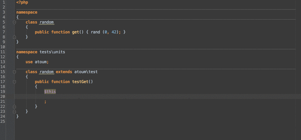This screenshot has height=140, width=301.
Task: Click fold end marker on line 23
Action: [x=14, y=112]
